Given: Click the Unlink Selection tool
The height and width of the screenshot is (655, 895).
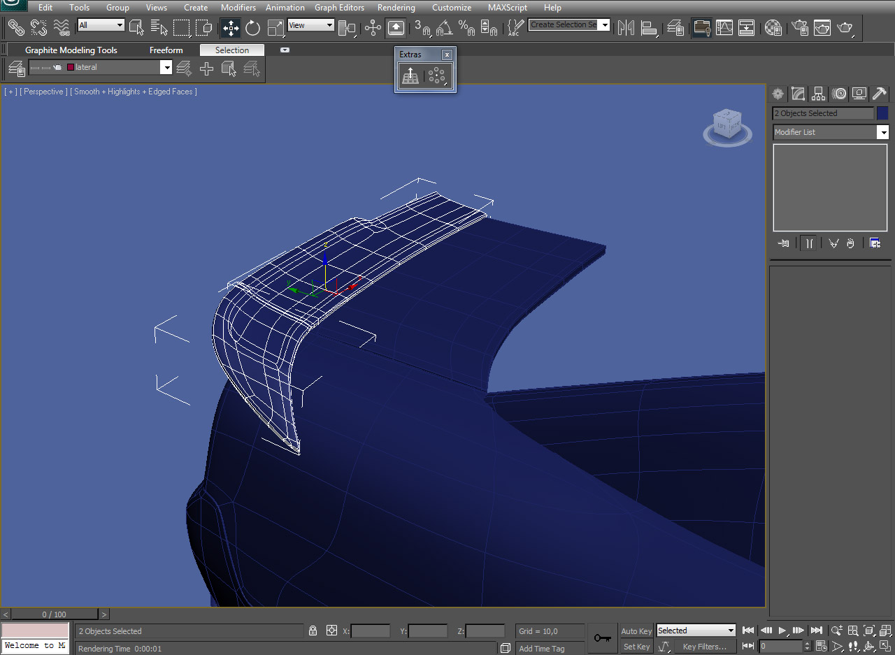Looking at the screenshot, I should 39,28.
